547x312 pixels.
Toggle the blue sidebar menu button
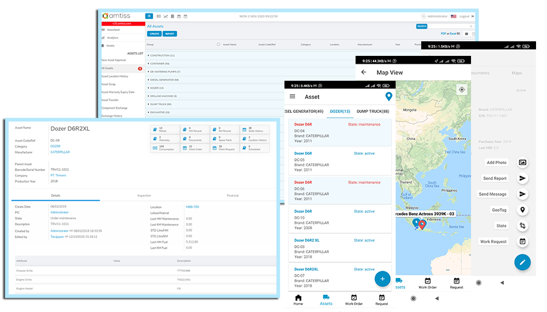pos(150,16)
